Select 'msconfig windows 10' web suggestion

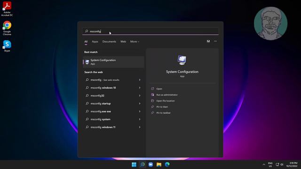click(x=113, y=88)
